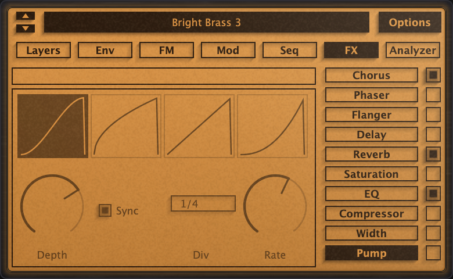Open the FM tab
The height and width of the screenshot is (279, 453).
(x=167, y=51)
